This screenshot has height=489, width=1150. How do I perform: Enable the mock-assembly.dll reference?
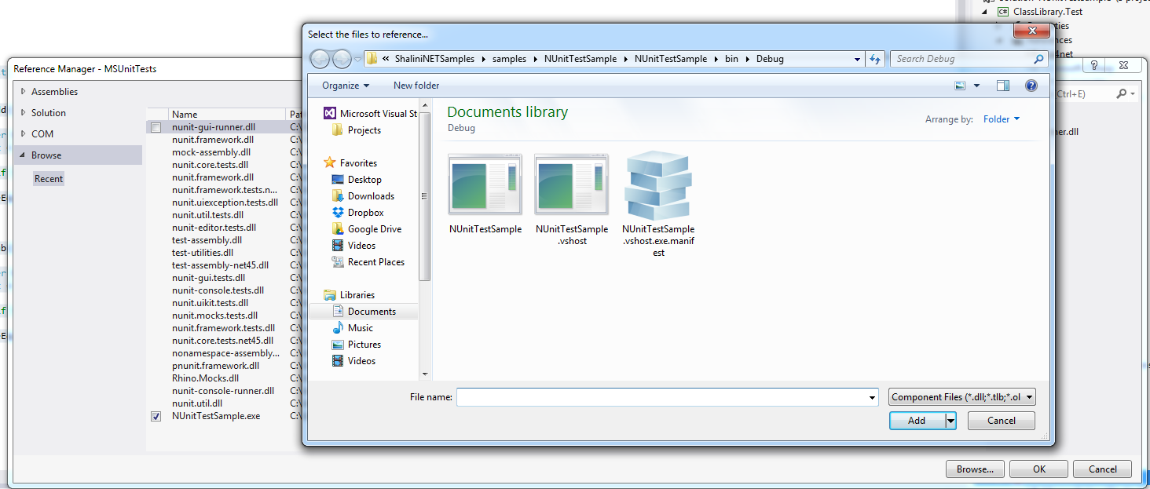156,151
